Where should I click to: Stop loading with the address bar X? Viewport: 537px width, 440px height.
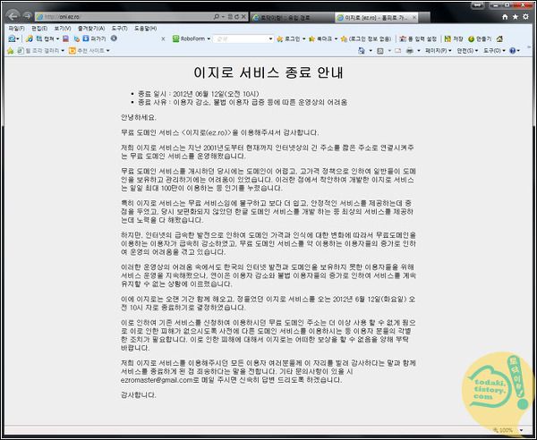[243, 17]
